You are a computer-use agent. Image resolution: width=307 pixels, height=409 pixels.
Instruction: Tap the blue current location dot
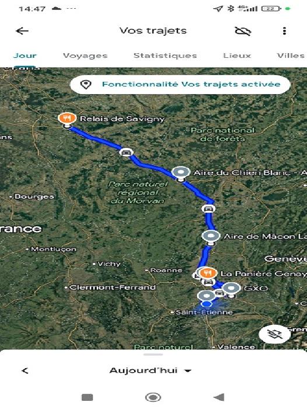click(207, 304)
